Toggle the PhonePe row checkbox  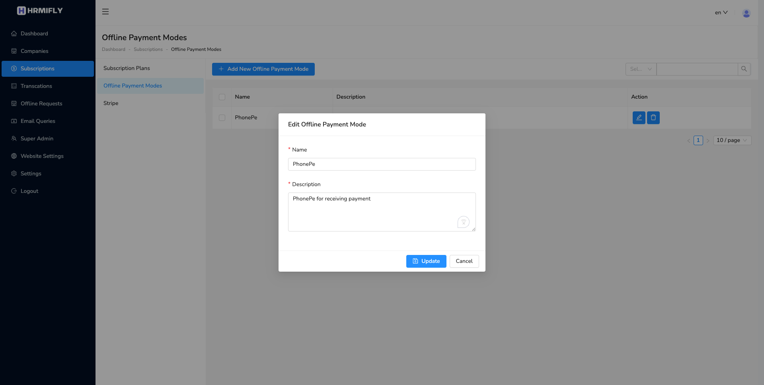(x=222, y=118)
